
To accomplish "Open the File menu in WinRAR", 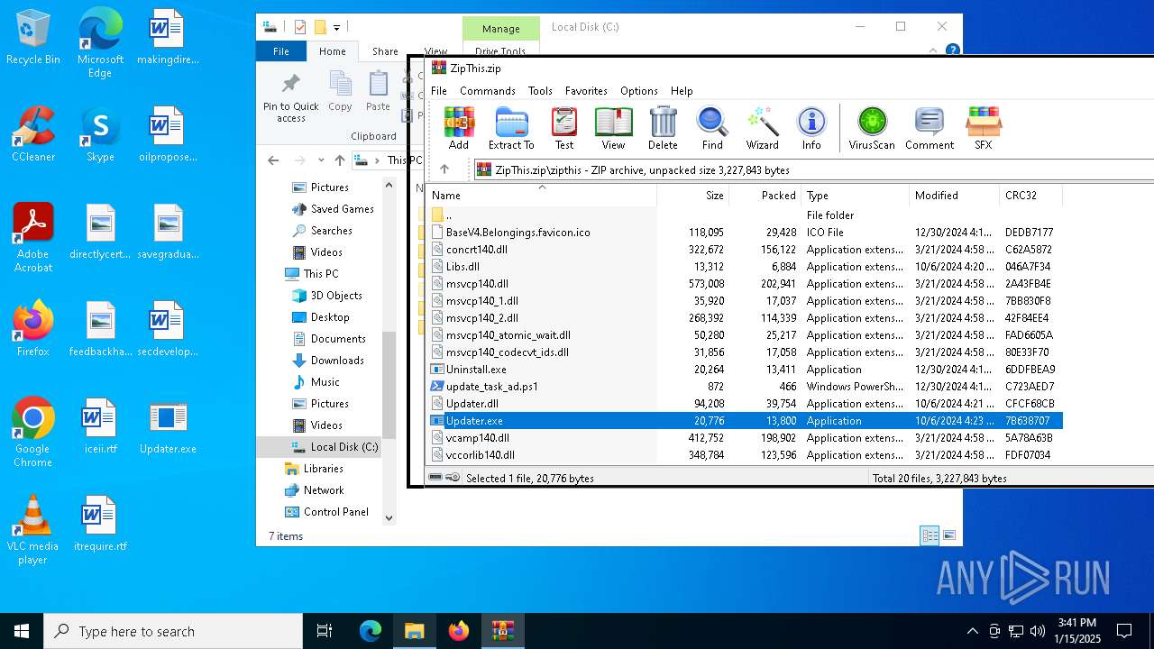I will pyautogui.click(x=439, y=91).
